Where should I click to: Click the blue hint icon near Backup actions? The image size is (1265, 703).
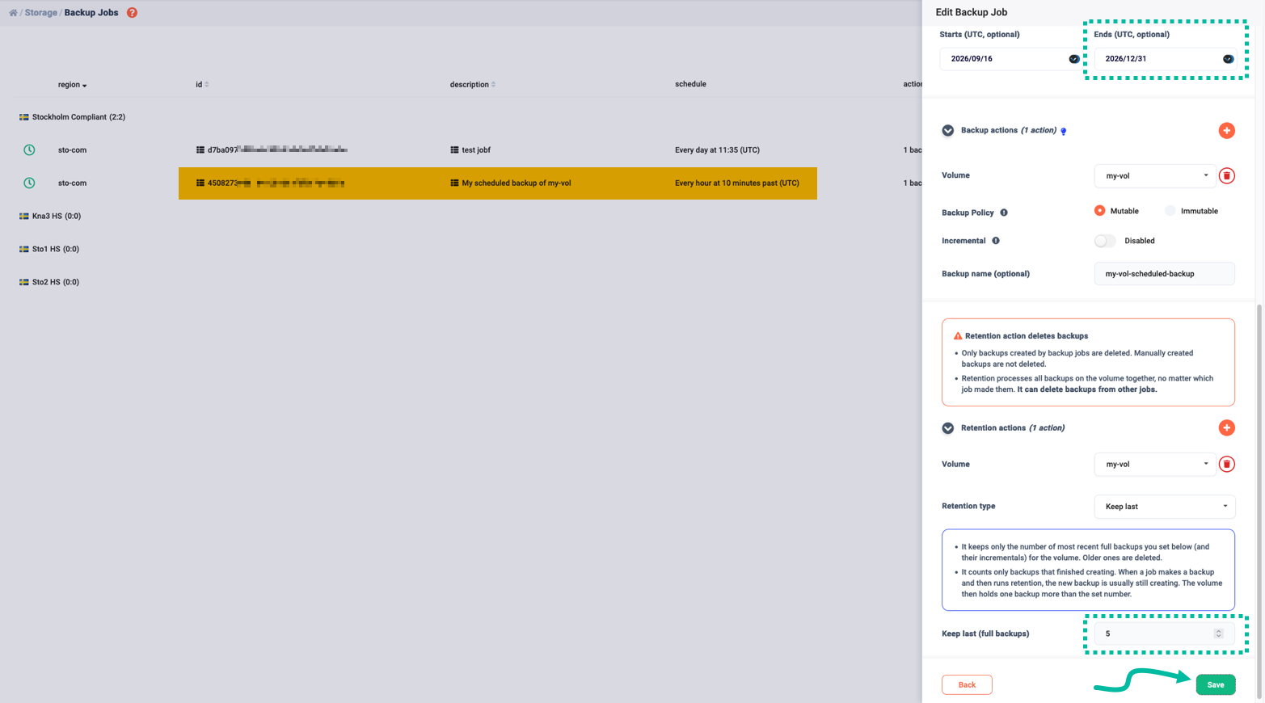click(1064, 131)
